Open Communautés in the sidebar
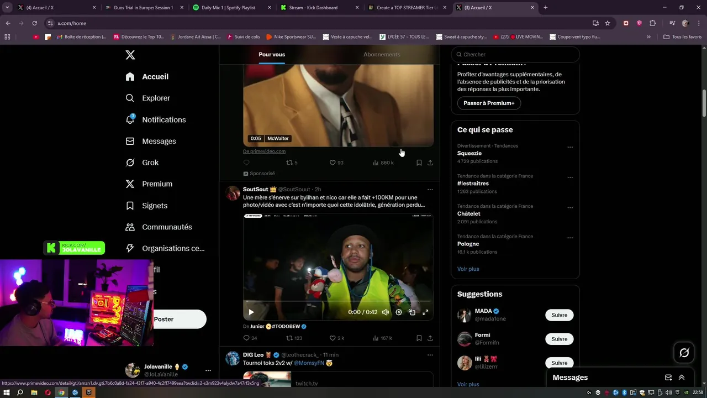The width and height of the screenshot is (707, 398). 159,227
